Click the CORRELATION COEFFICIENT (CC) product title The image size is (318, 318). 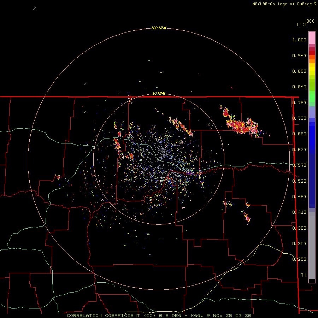[x=111, y=316]
